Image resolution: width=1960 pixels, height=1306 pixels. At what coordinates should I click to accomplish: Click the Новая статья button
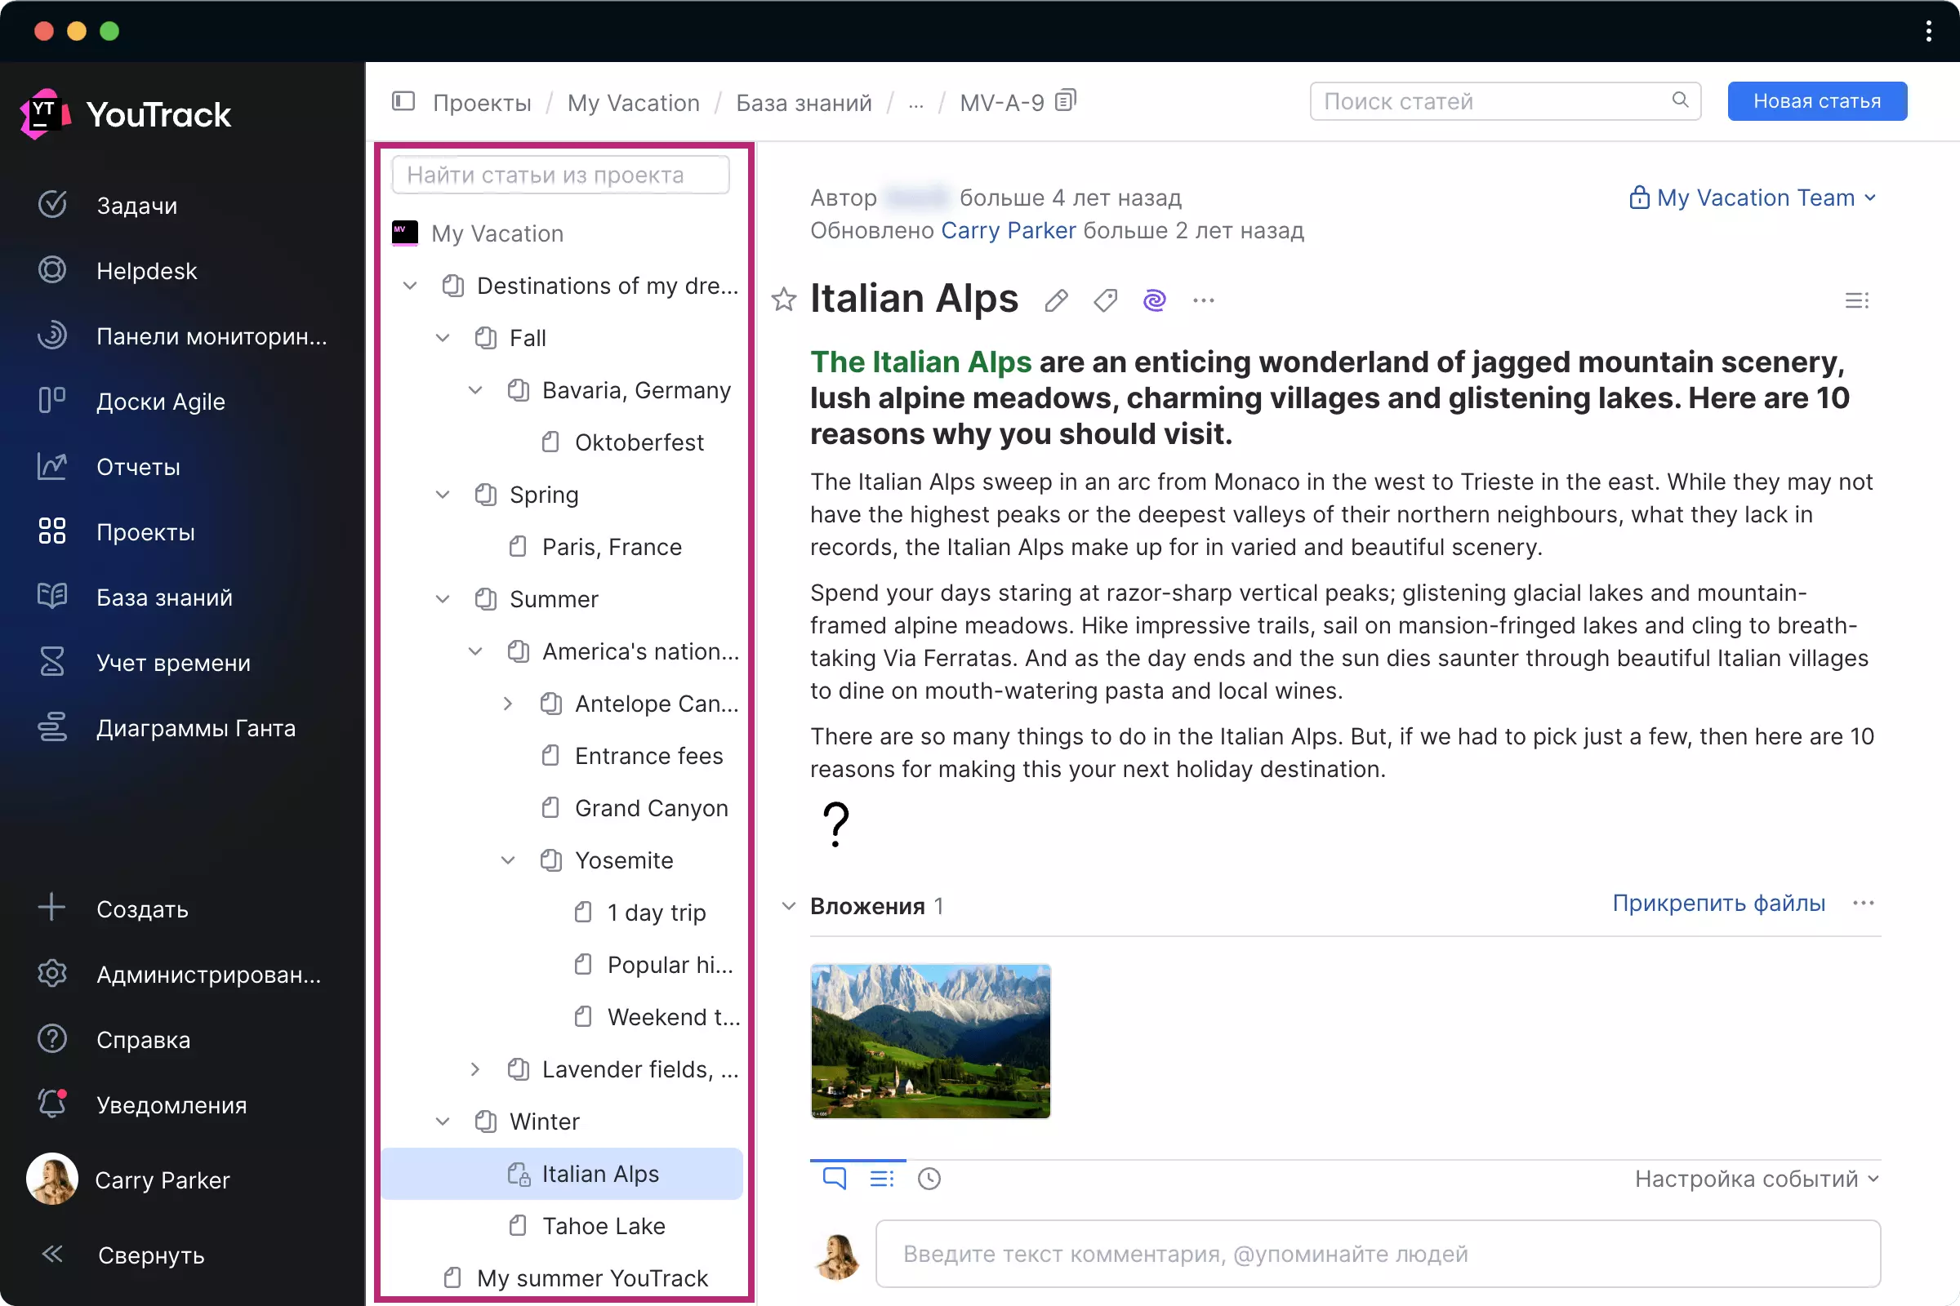pyautogui.click(x=1816, y=100)
